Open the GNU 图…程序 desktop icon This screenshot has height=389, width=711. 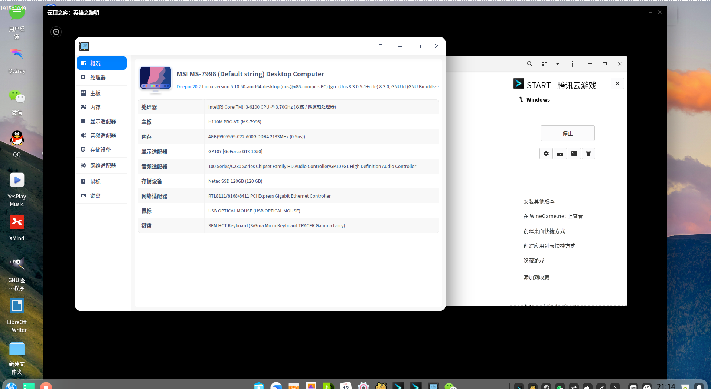click(x=17, y=274)
